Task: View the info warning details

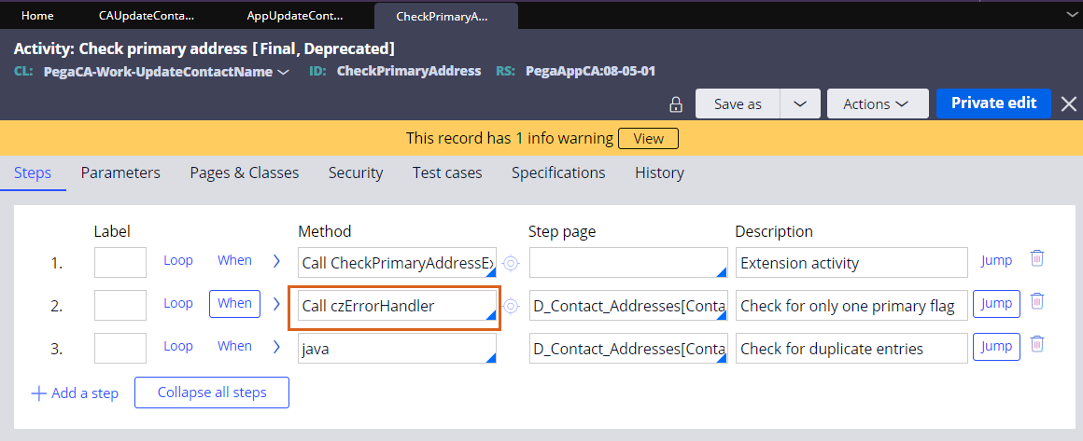Action: (x=648, y=138)
